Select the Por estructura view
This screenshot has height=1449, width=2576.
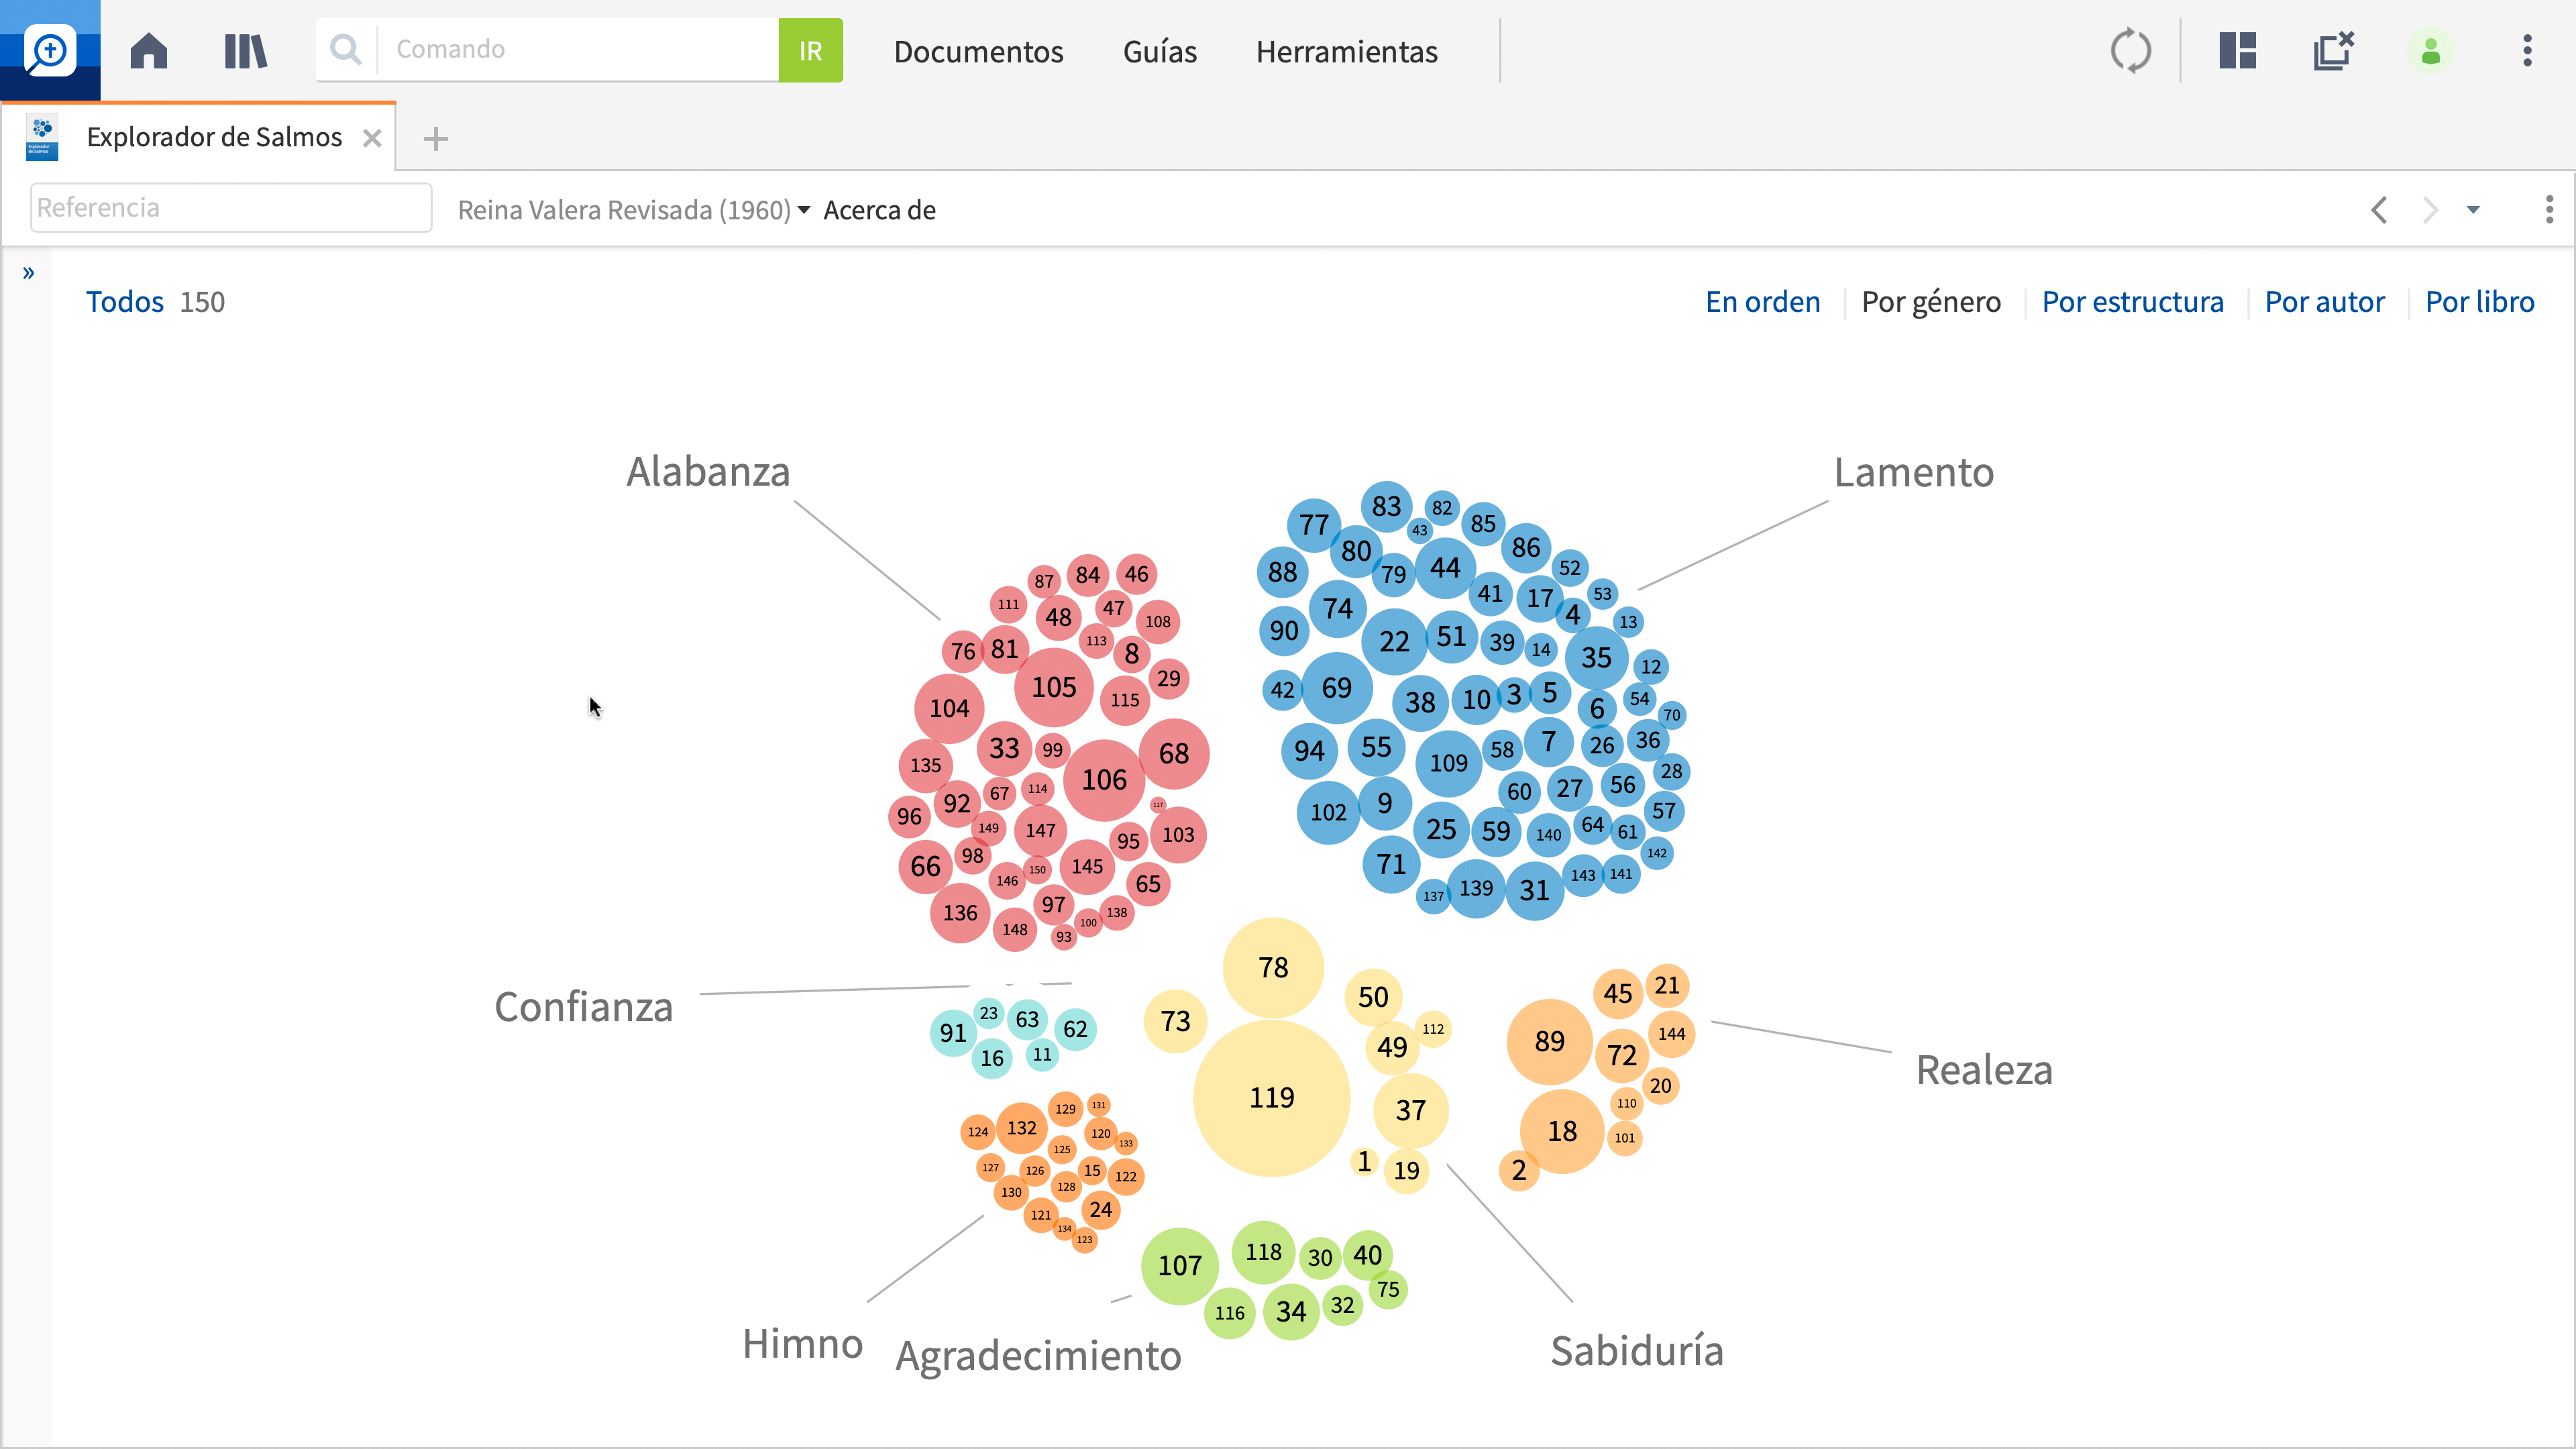(2132, 301)
